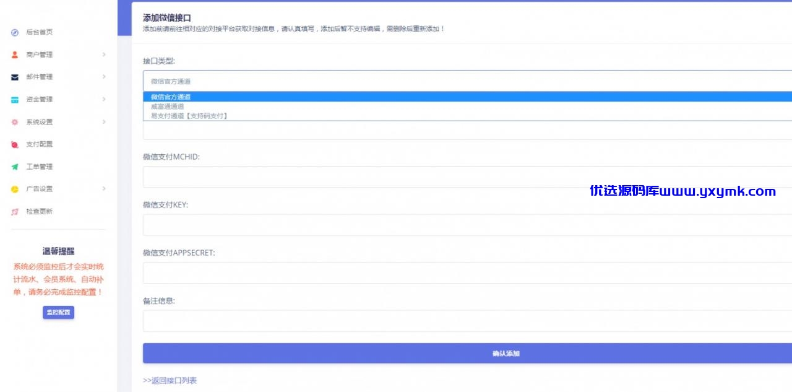This screenshot has height=392, width=792.
Task: Expand the 商户管理 chevron arrow
Action: [104, 54]
